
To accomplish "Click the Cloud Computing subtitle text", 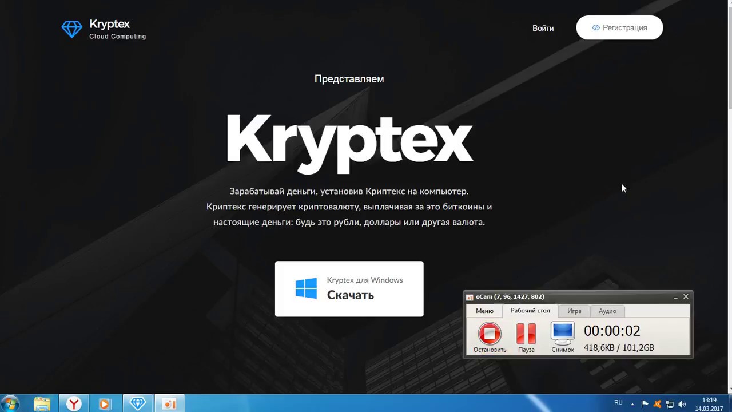I will click(118, 37).
